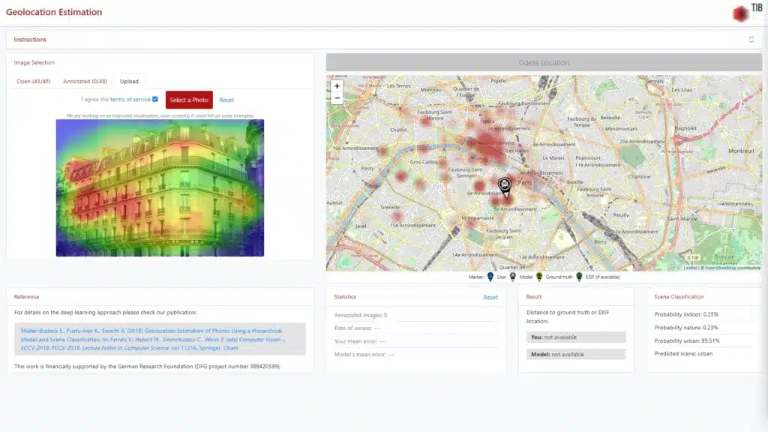This screenshot has width=768, height=432.
Task: Switch to the Annotated (0/48) tab
Action: pos(85,81)
